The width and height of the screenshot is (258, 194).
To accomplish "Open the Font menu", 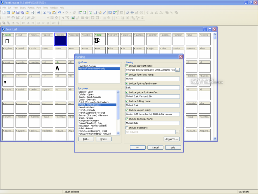I will [x=39, y=7].
